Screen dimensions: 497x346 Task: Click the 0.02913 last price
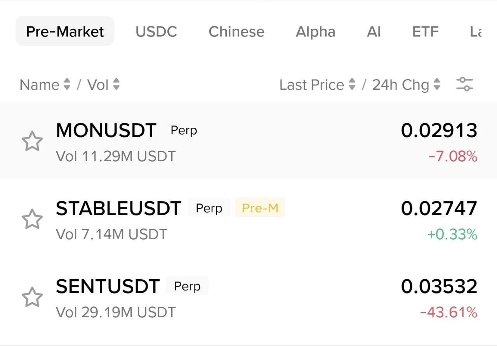click(439, 130)
